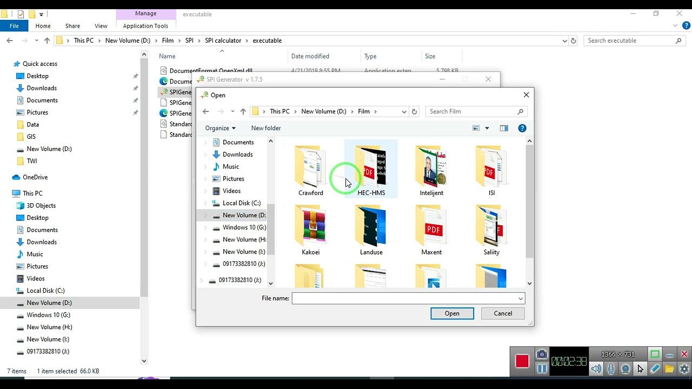Select Windows 10 (G:) in Open dialog tree
The image size is (692, 389).
(244, 227)
